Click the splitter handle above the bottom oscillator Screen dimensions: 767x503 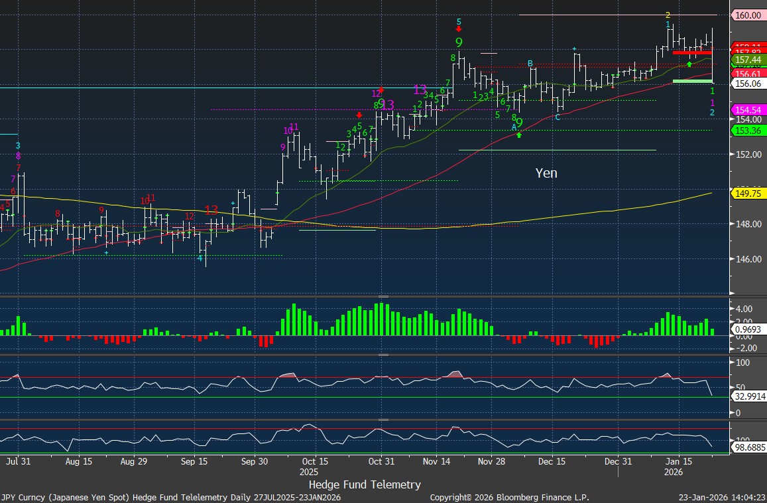click(383, 419)
